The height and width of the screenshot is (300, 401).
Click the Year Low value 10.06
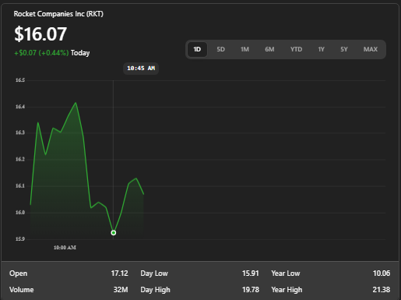point(382,274)
